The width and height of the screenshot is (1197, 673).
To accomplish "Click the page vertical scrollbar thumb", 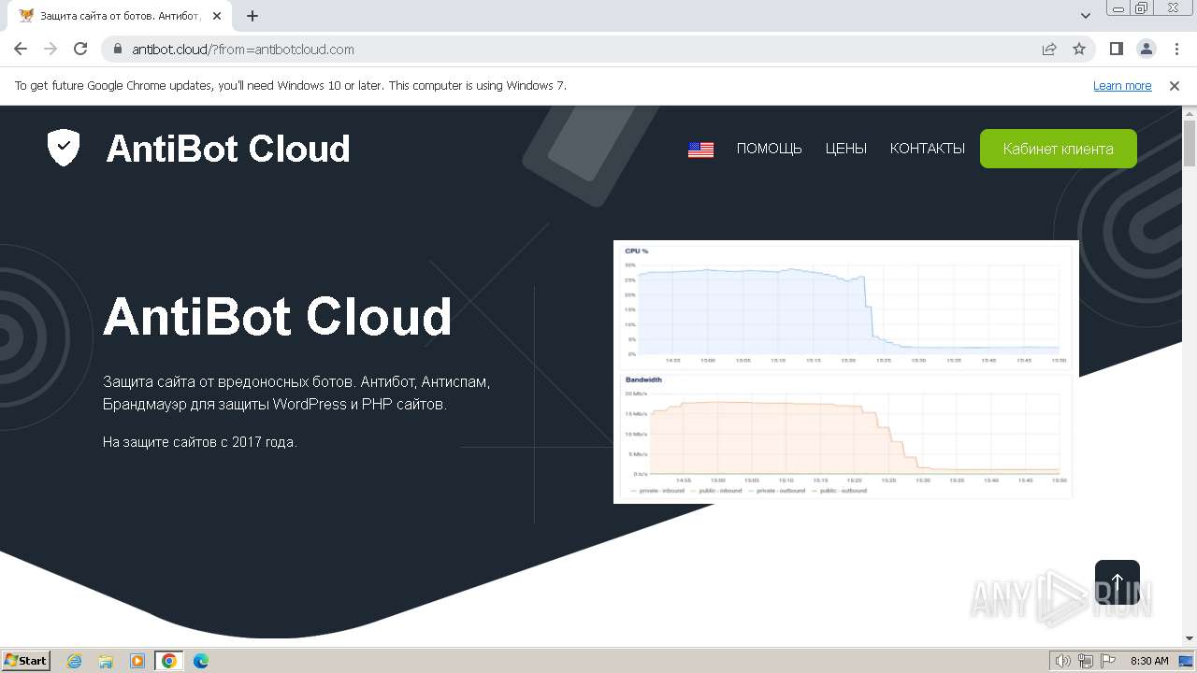I will click(x=1190, y=143).
